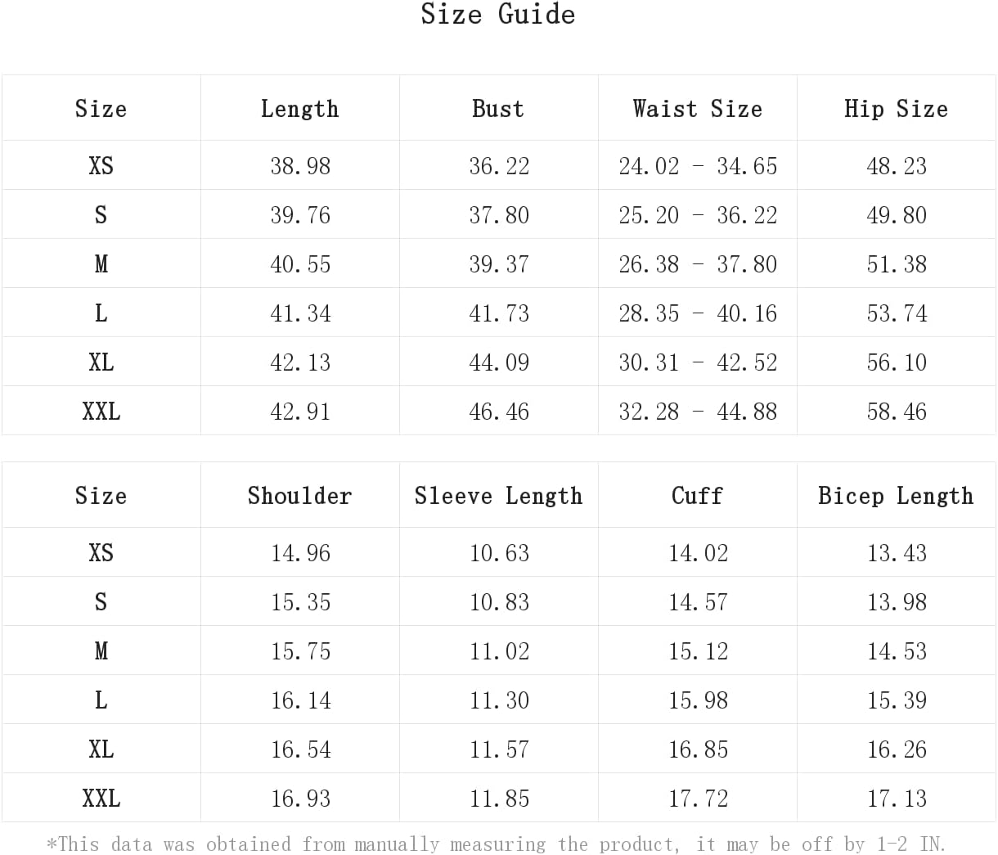The width and height of the screenshot is (998, 855).
Task: Select the Shoulder column header
Action: click(x=300, y=495)
